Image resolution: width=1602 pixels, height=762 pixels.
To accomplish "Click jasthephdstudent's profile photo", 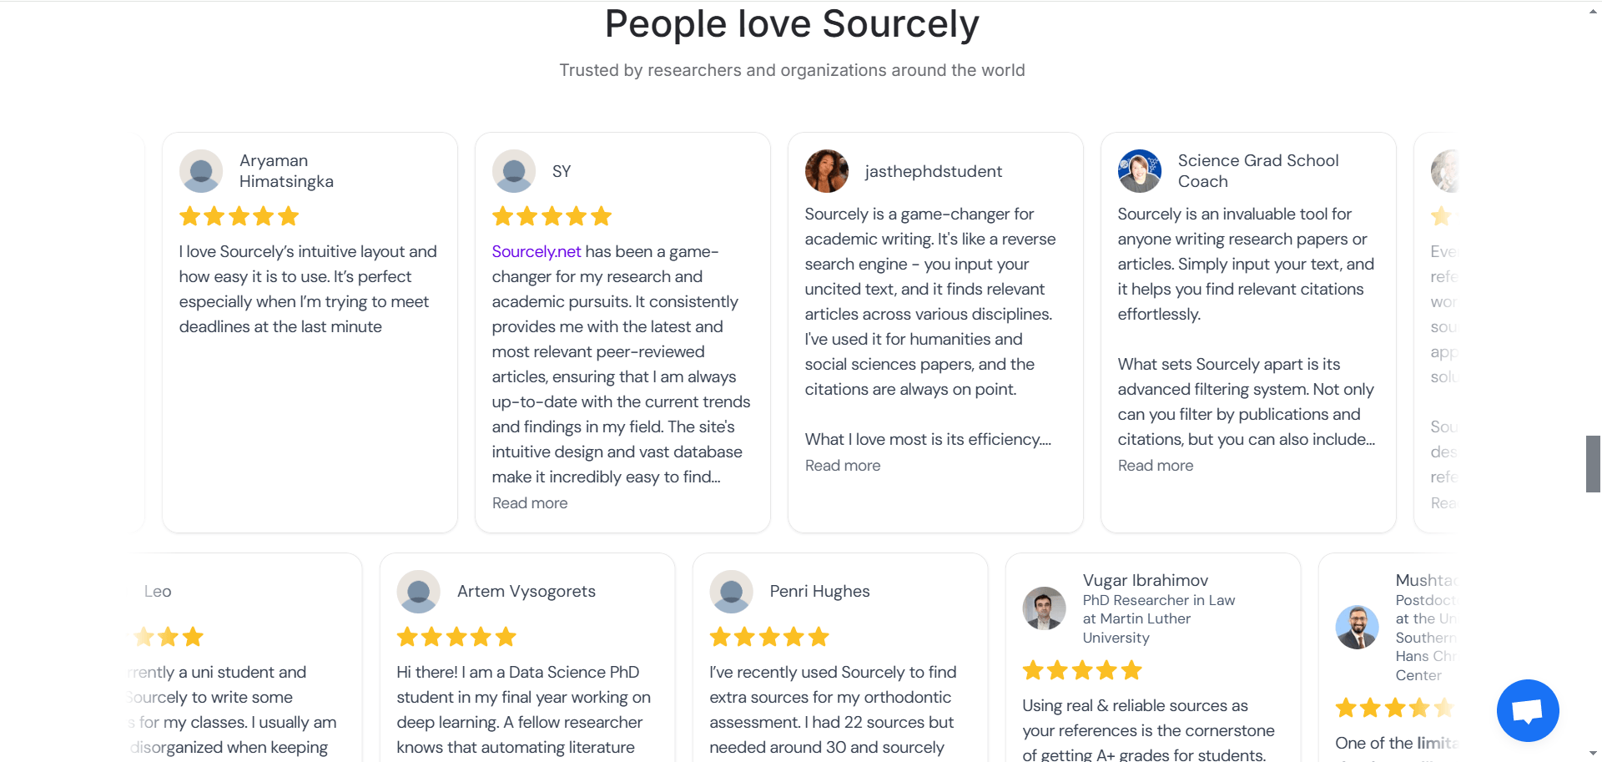I will [827, 171].
